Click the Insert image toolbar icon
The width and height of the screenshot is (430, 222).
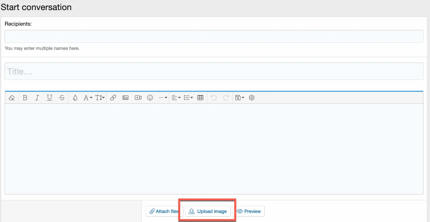(x=125, y=98)
